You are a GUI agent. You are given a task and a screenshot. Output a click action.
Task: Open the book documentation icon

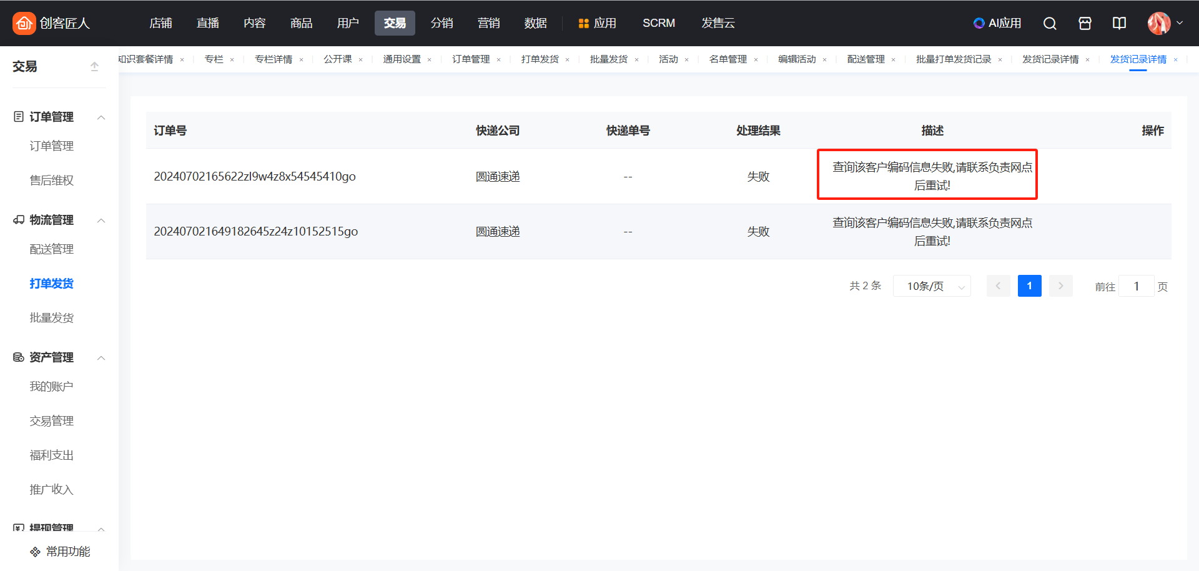coord(1119,23)
